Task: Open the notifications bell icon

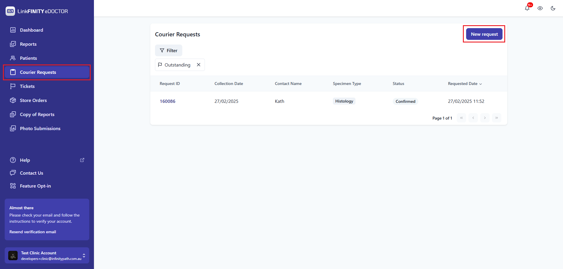Action: 527,8
